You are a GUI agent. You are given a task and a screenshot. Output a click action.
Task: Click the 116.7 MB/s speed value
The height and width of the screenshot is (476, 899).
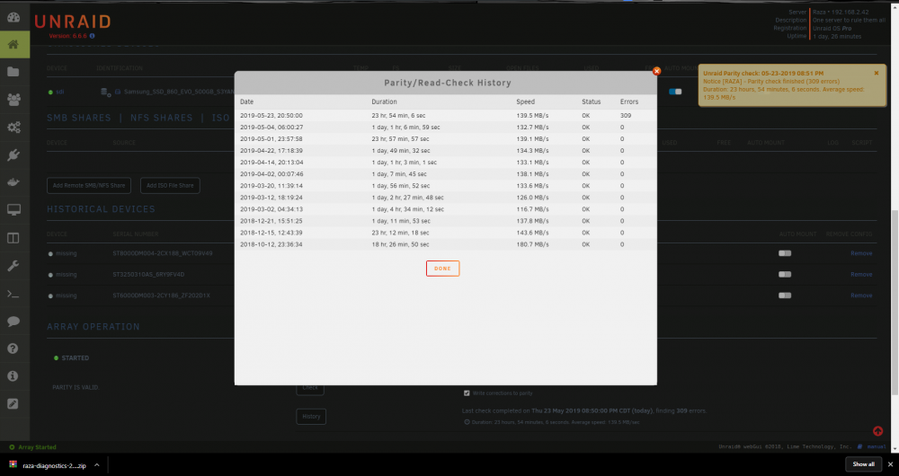[x=532, y=209]
